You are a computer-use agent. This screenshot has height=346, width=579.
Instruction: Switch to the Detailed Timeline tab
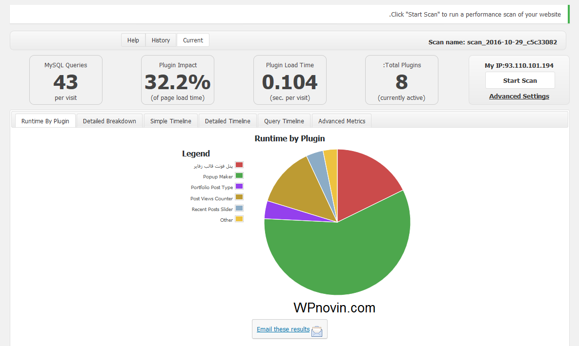click(227, 121)
